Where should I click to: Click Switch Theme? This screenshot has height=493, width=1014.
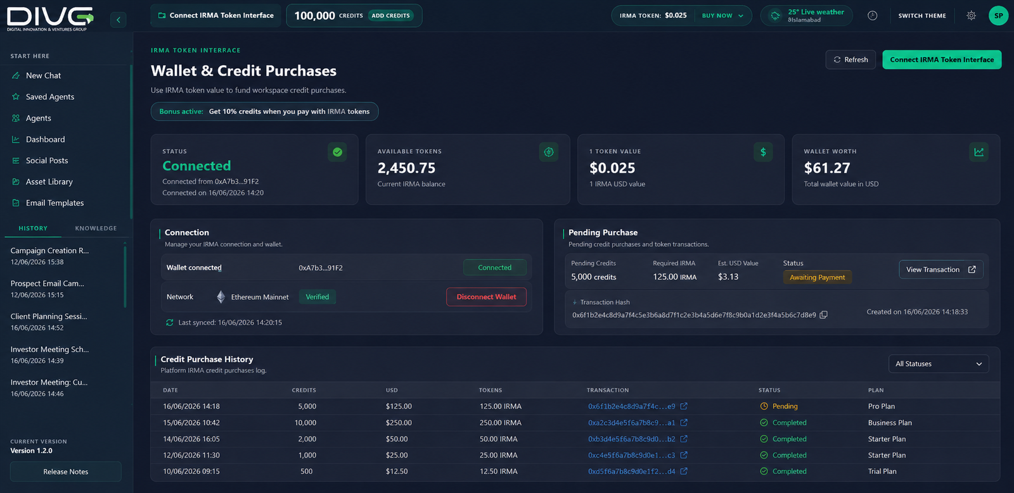coord(922,16)
